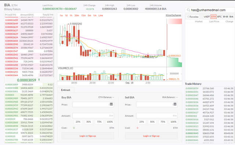Sort the market list by Last Price
This screenshot has width=235, height=145.
point(214,22)
